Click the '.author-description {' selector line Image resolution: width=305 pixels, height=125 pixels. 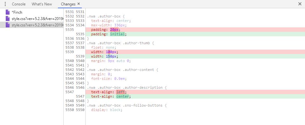point(127,88)
